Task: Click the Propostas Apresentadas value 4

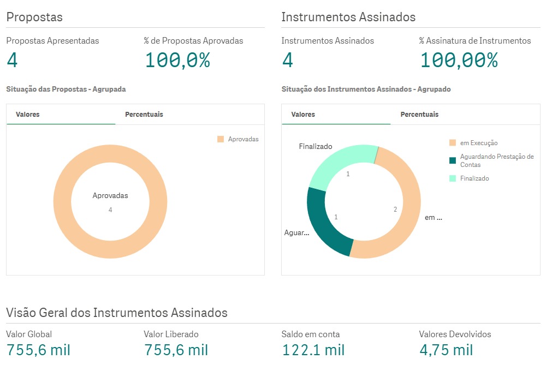Action: [x=12, y=60]
